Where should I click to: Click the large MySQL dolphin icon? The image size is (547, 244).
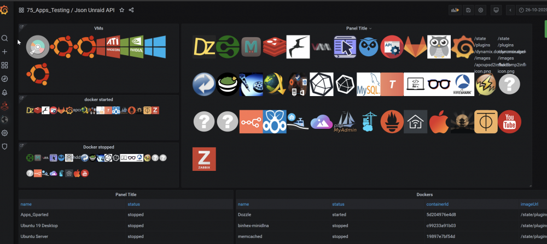(x=368, y=84)
